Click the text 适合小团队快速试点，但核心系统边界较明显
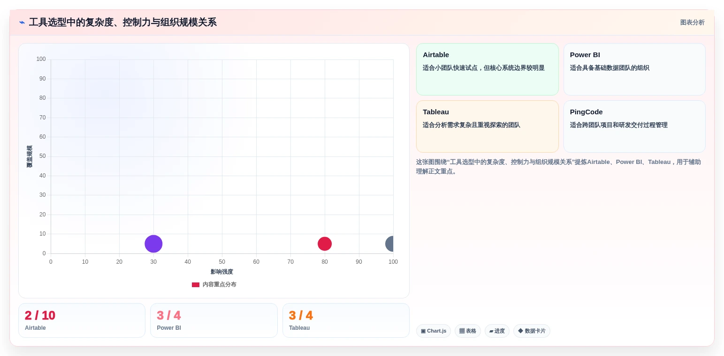This screenshot has height=356, width=724. [484, 68]
